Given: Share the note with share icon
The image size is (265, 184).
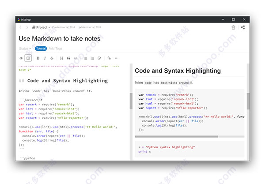Looking at the screenshot, I should pyautogui.click(x=242, y=27).
